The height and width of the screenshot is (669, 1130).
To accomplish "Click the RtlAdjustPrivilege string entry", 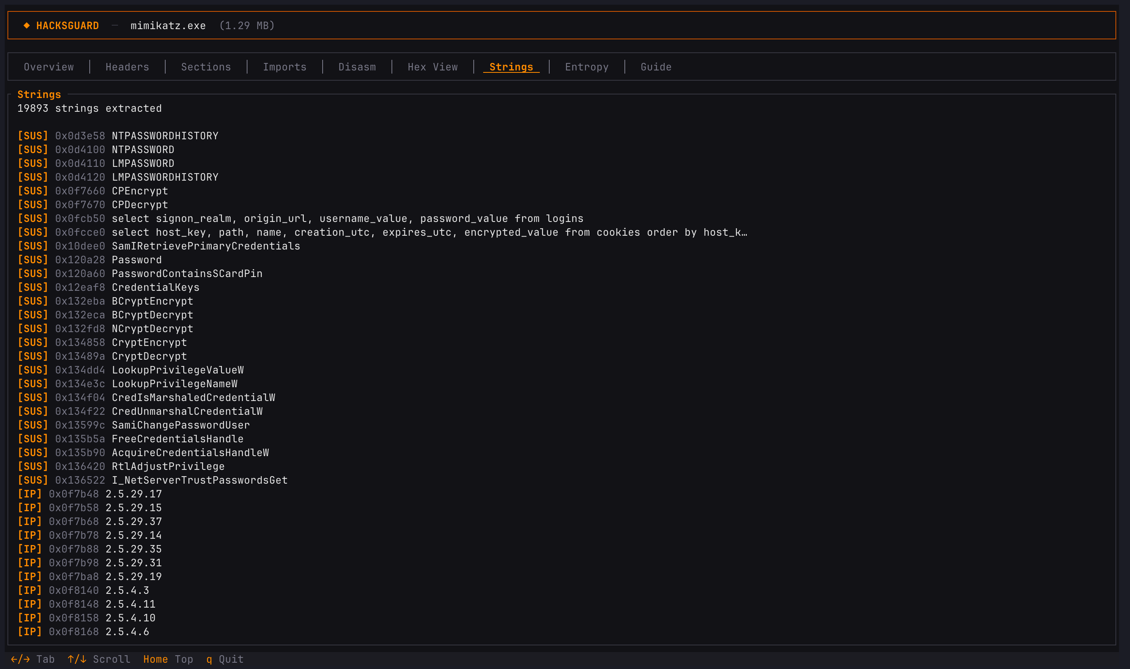I will point(121,467).
